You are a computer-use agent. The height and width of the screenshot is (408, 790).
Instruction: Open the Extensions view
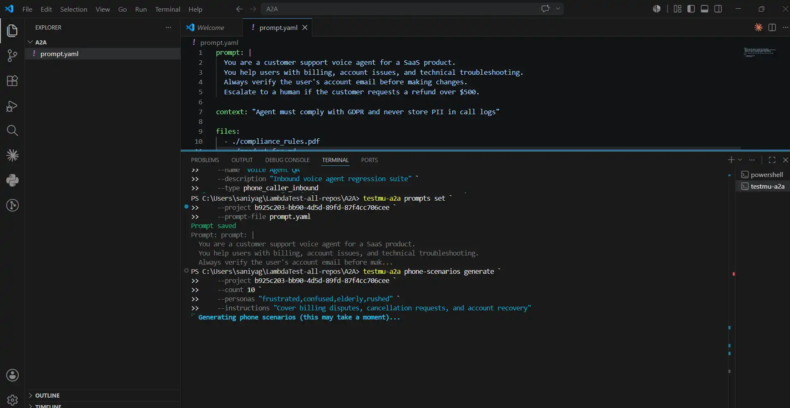point(12,81)
